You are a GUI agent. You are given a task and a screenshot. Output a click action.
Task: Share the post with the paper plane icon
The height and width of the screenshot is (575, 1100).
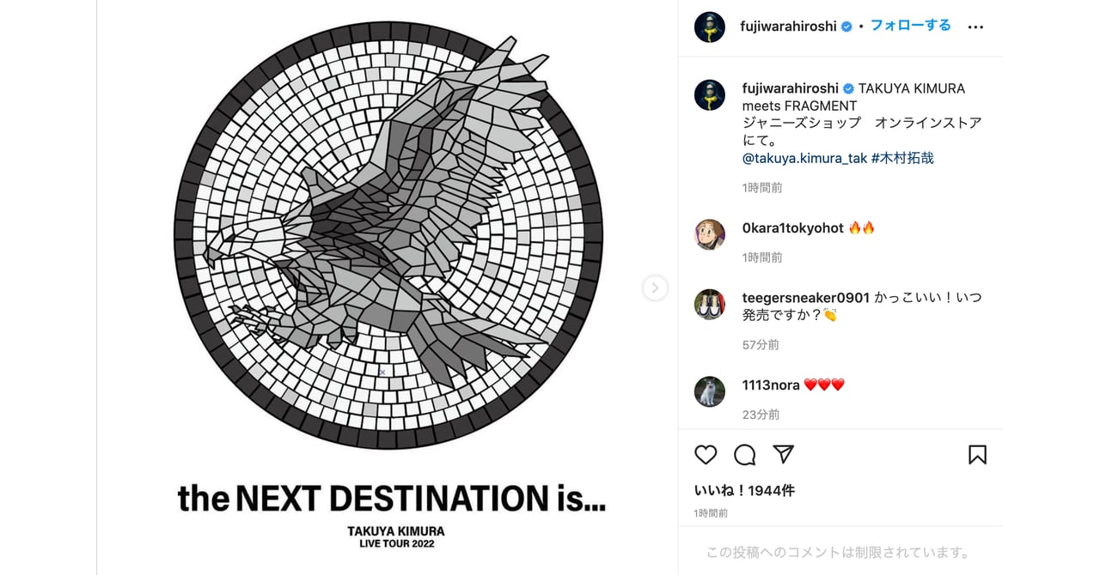click(x=783, y=455)
